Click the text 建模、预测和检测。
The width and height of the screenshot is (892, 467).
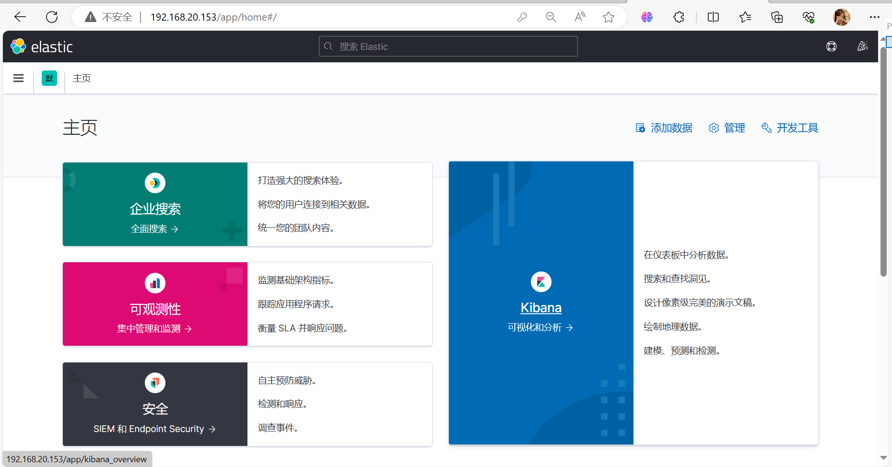[x=683, y=351]
